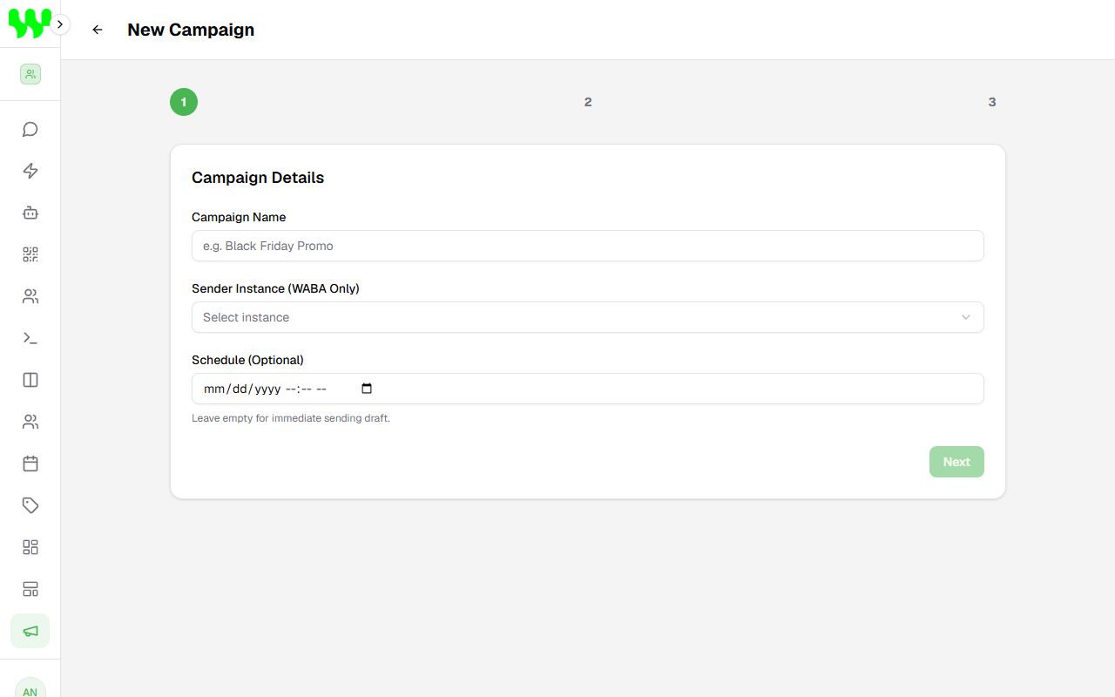Select the month segment in Schedule field
The image size is (1115, 697).
[x=213, y=389]
